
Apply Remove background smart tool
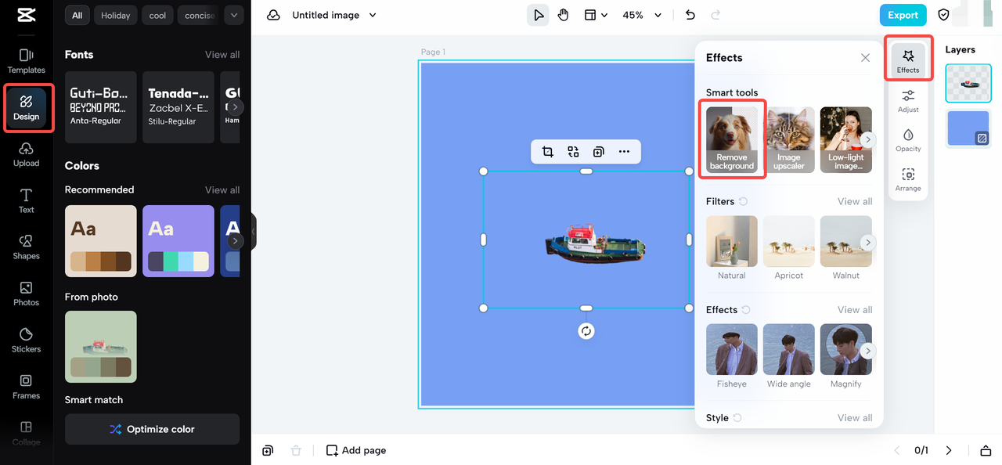[732, 139]
